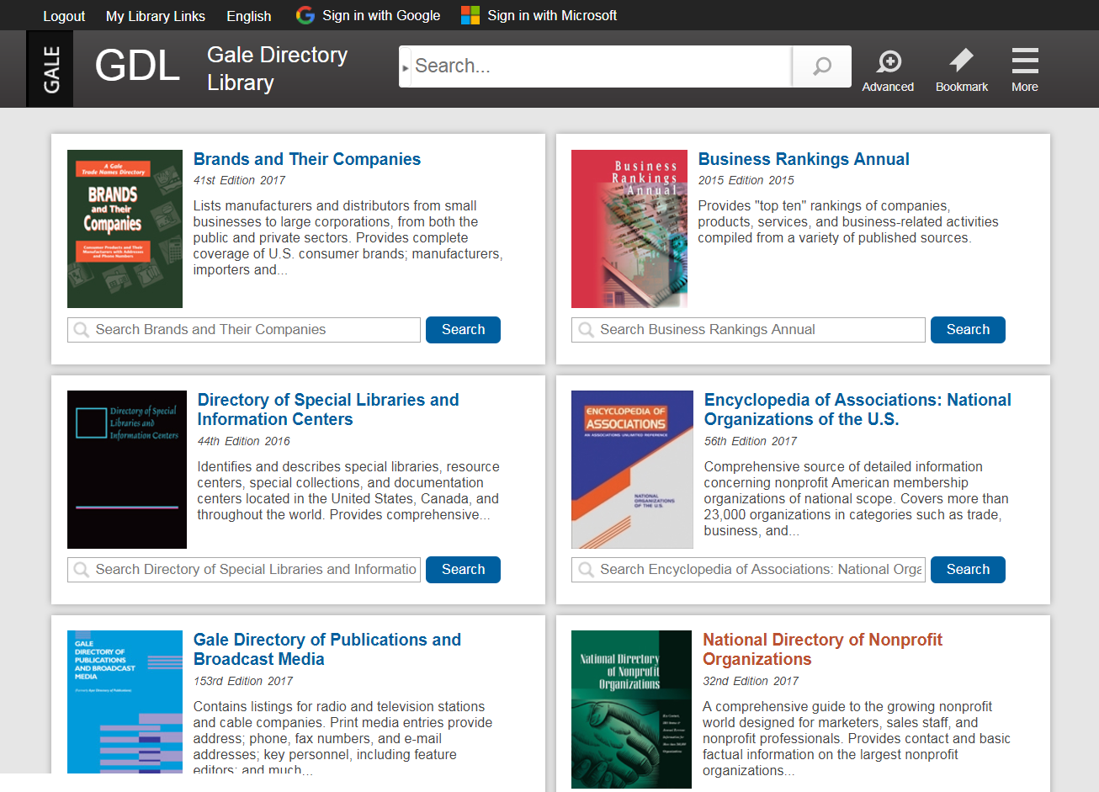Image resolution: width=1099 pixels, height=792 pixels.
Task: Click the GDL home logo
Action: (137, 66)
